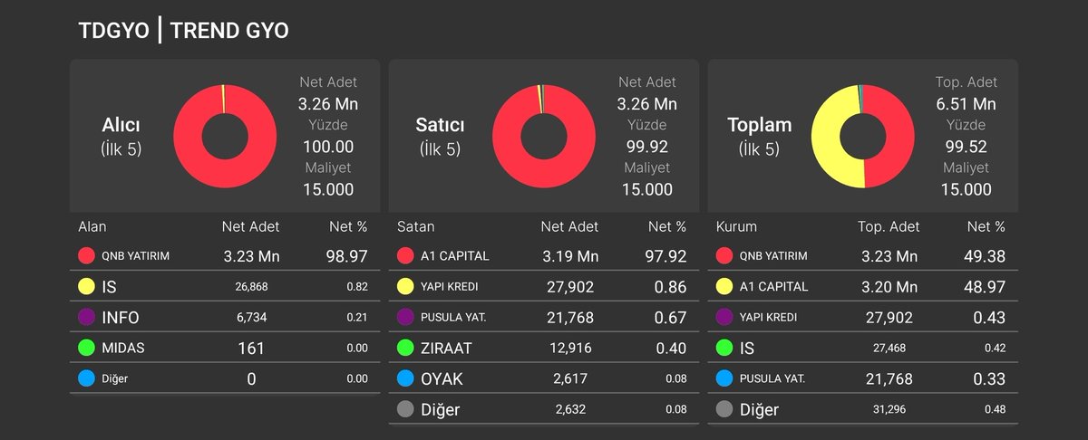Click the INFO broker name
Screen dimensions: 1088x440
click(x=121, y=318)
